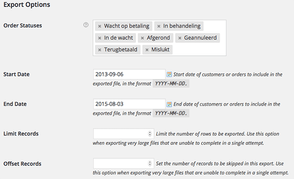Open the End Date calendar picker
This screenshot has width=294, height=179.
169,104
